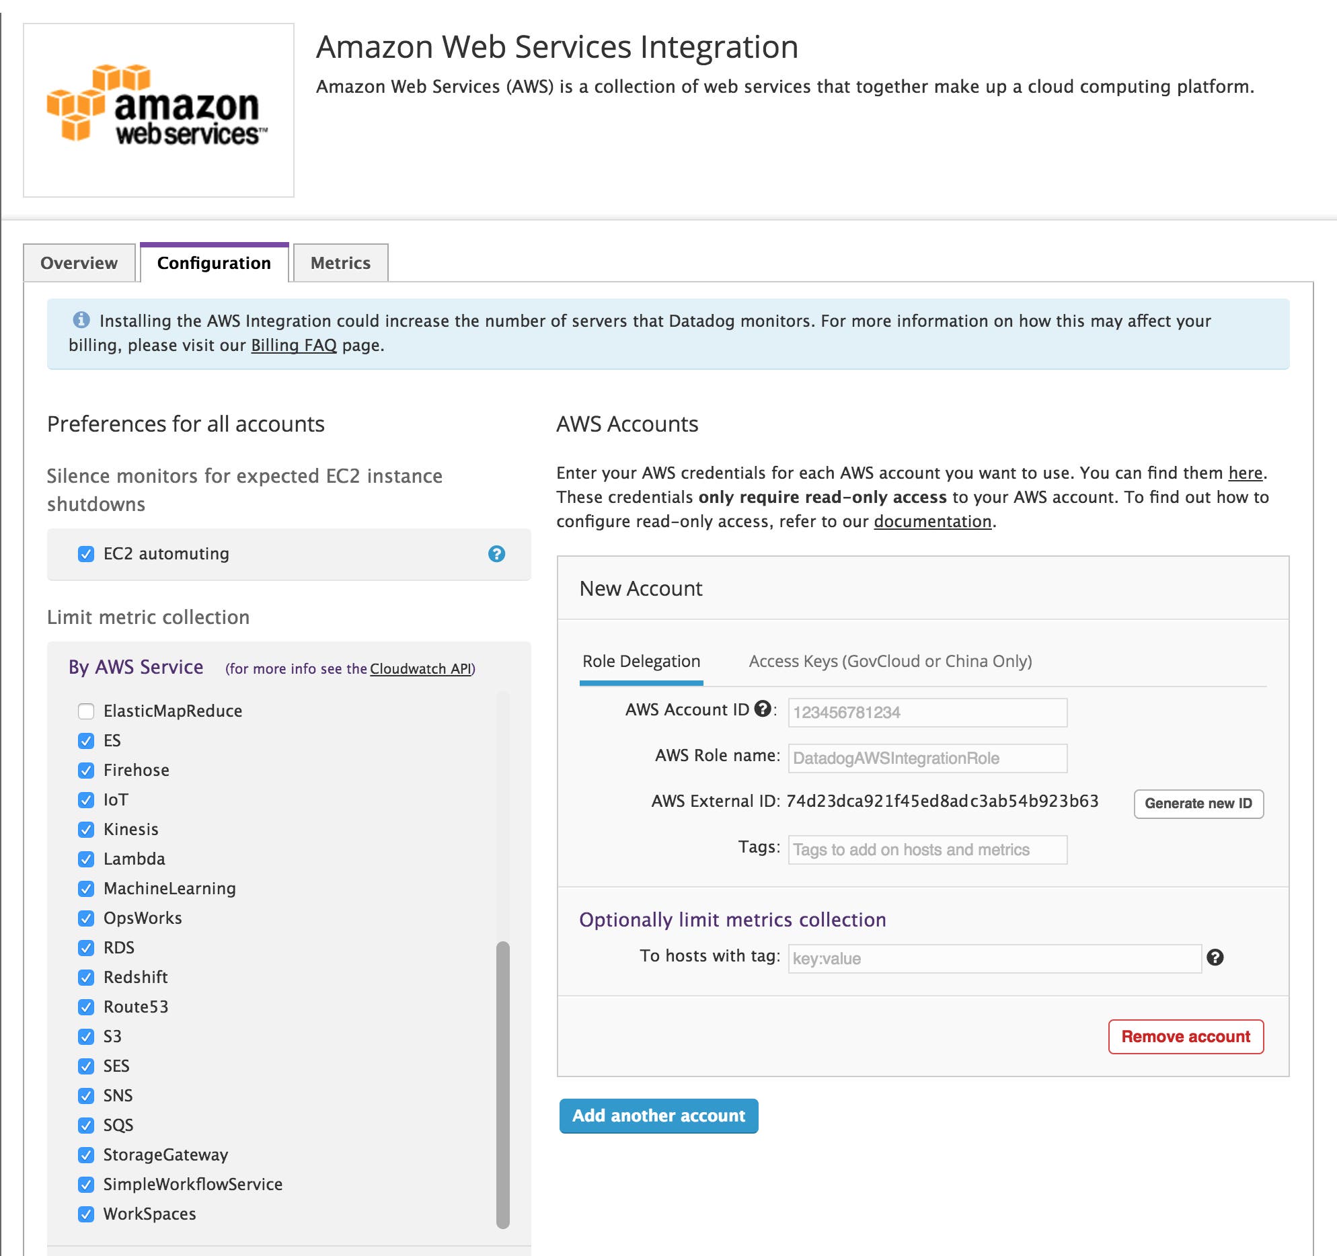
Task: Open the Billing FAQ link
Action: coord(293,345)
